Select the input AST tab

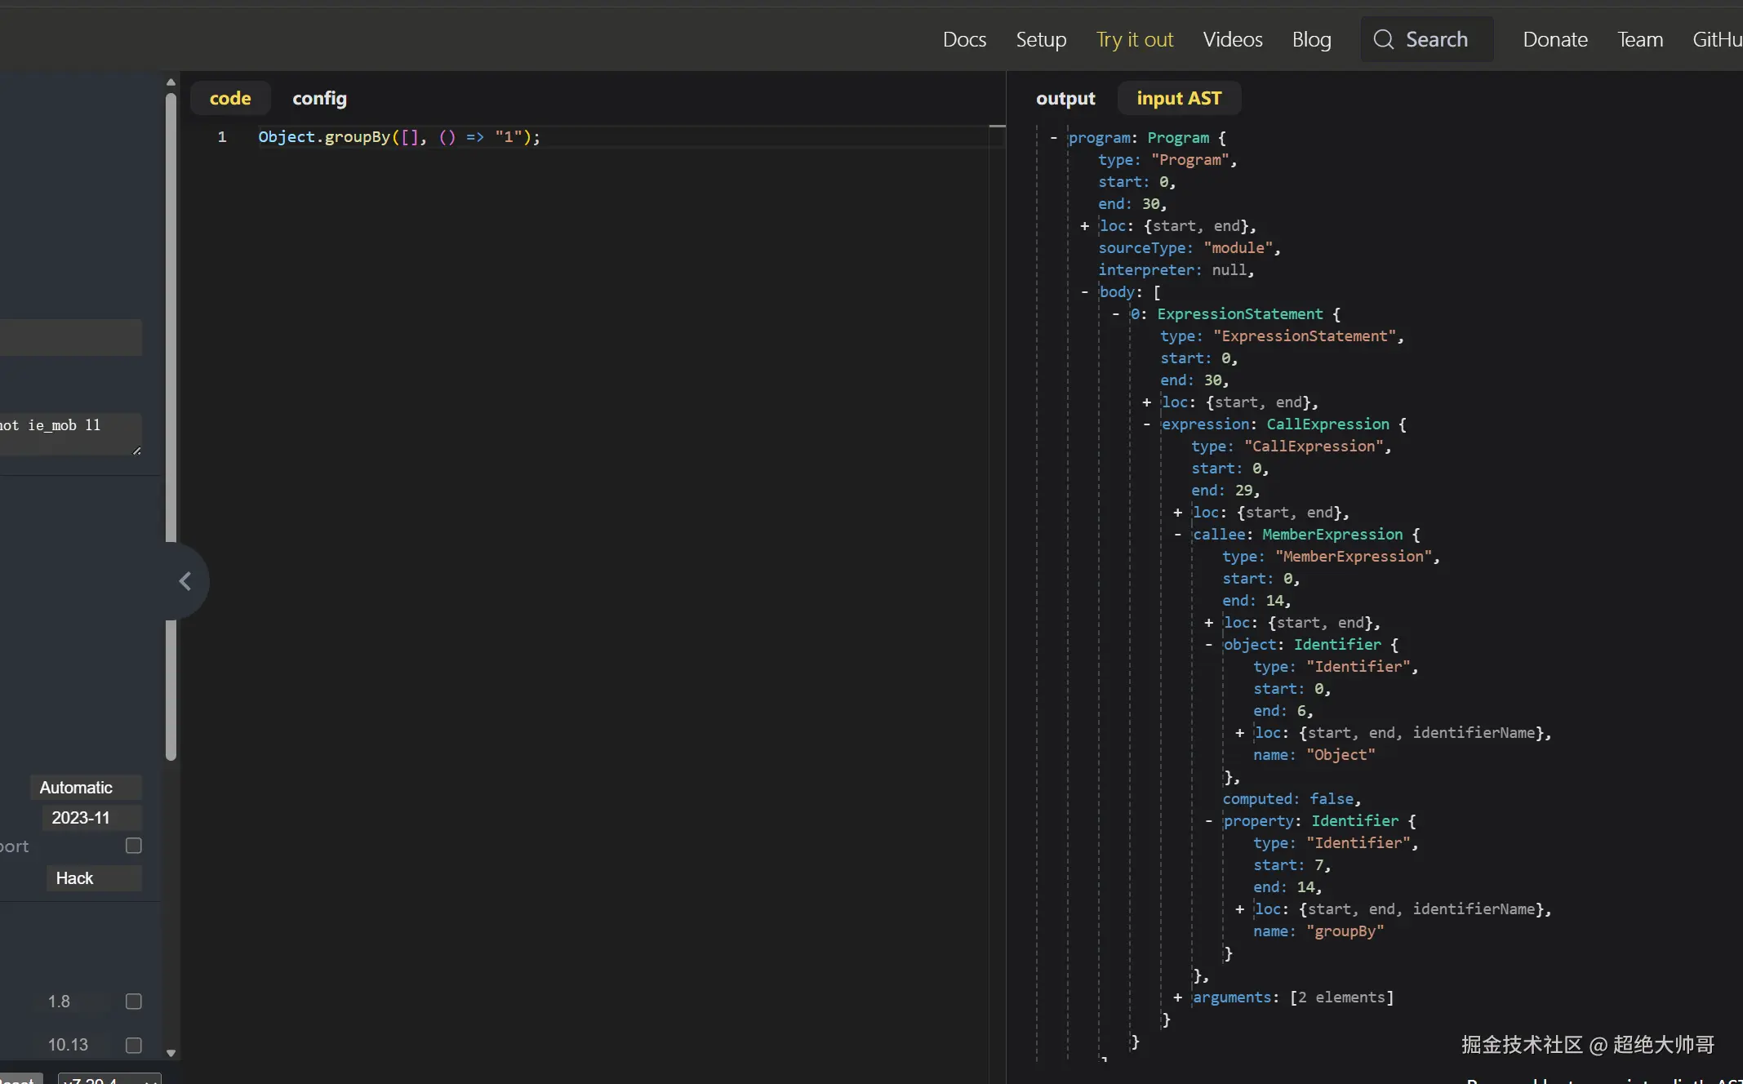tap(1179, 98)
